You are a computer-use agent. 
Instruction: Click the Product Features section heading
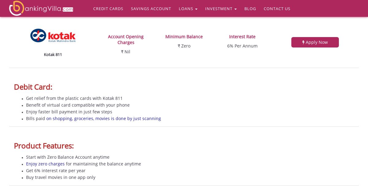44,146
